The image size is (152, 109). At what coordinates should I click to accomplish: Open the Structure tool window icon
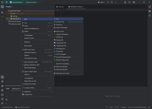[2, 12]
